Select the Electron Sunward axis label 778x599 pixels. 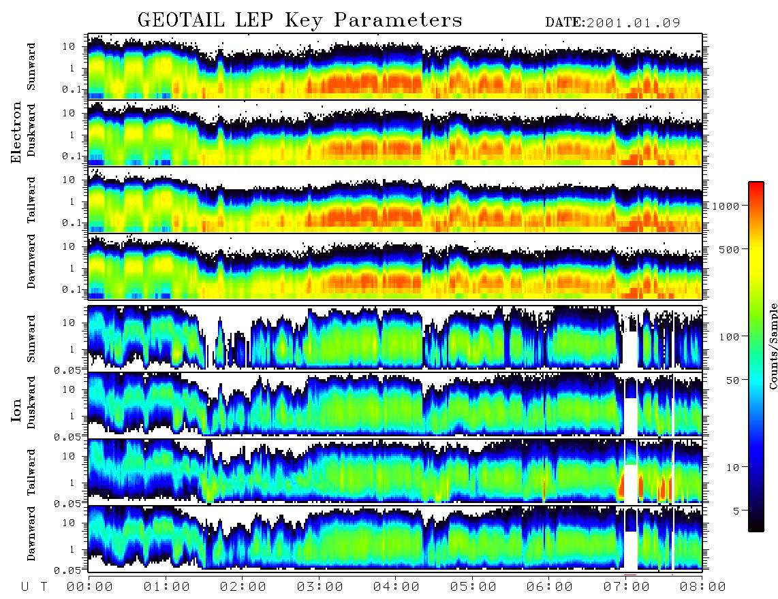click(31, 67)
